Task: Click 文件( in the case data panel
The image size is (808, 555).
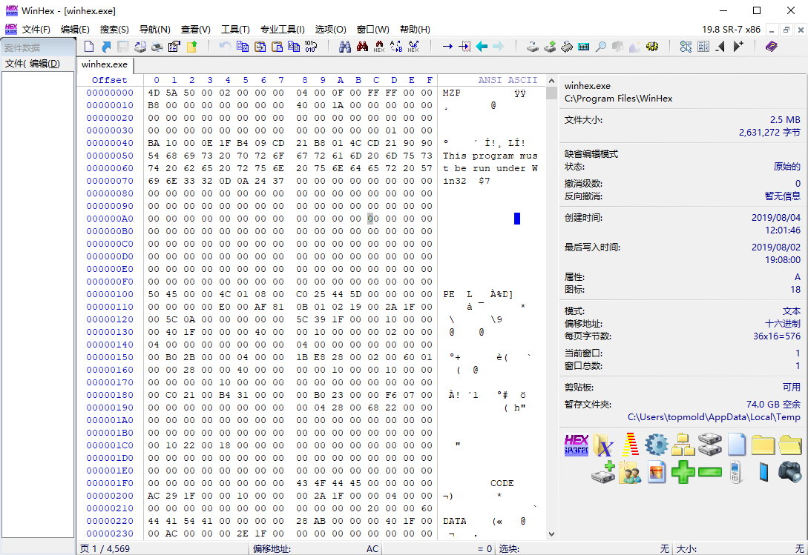Action: pyautogui.click(x=15, y=64)
